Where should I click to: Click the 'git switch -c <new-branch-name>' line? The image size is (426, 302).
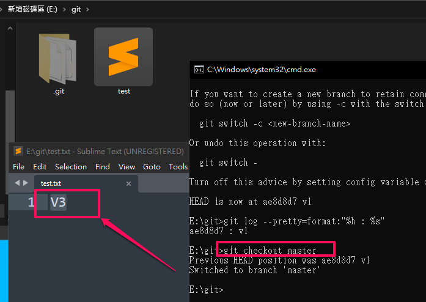pyautogui.click(x=274, y=123)
